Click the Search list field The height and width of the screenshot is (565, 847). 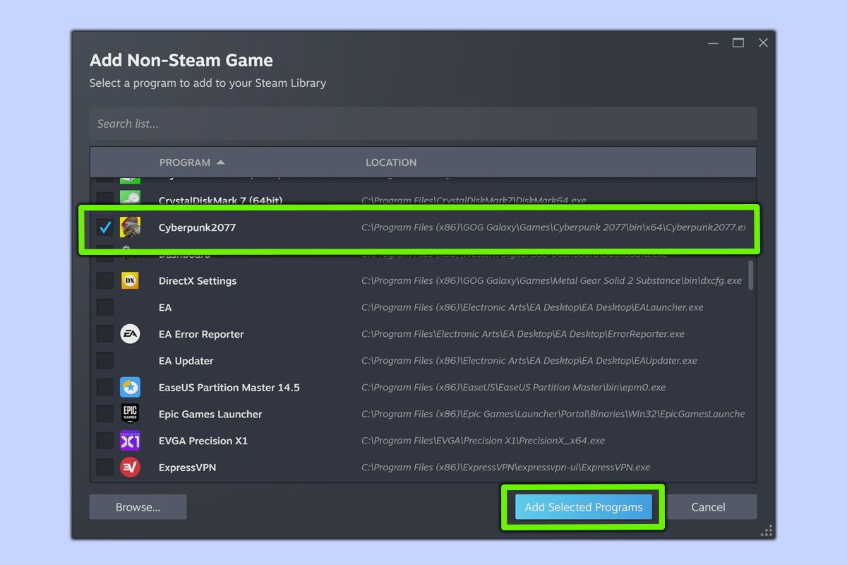(423, 123)
